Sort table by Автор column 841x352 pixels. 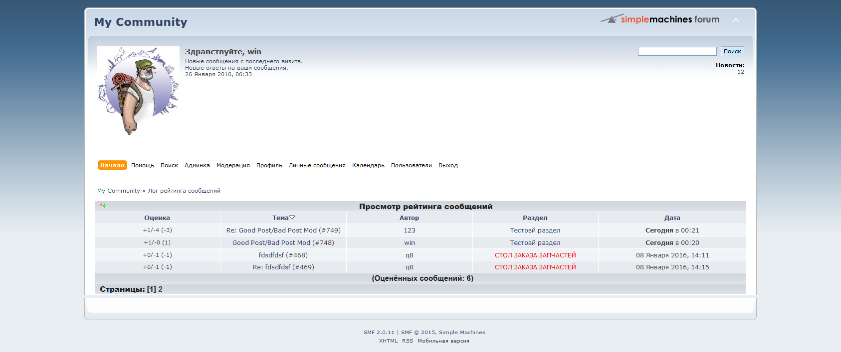click(x=409, y=218)
